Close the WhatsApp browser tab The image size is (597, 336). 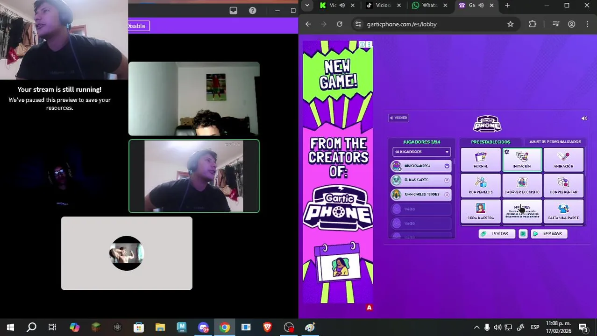tap(445, 5)
